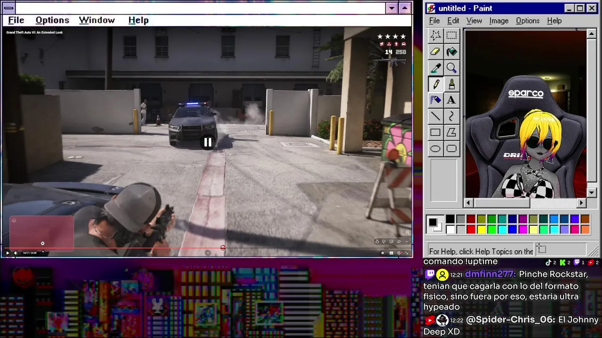Open the View menu in Paint
Image resolution: width=602 pixels, height=338 pixels.
474,21
